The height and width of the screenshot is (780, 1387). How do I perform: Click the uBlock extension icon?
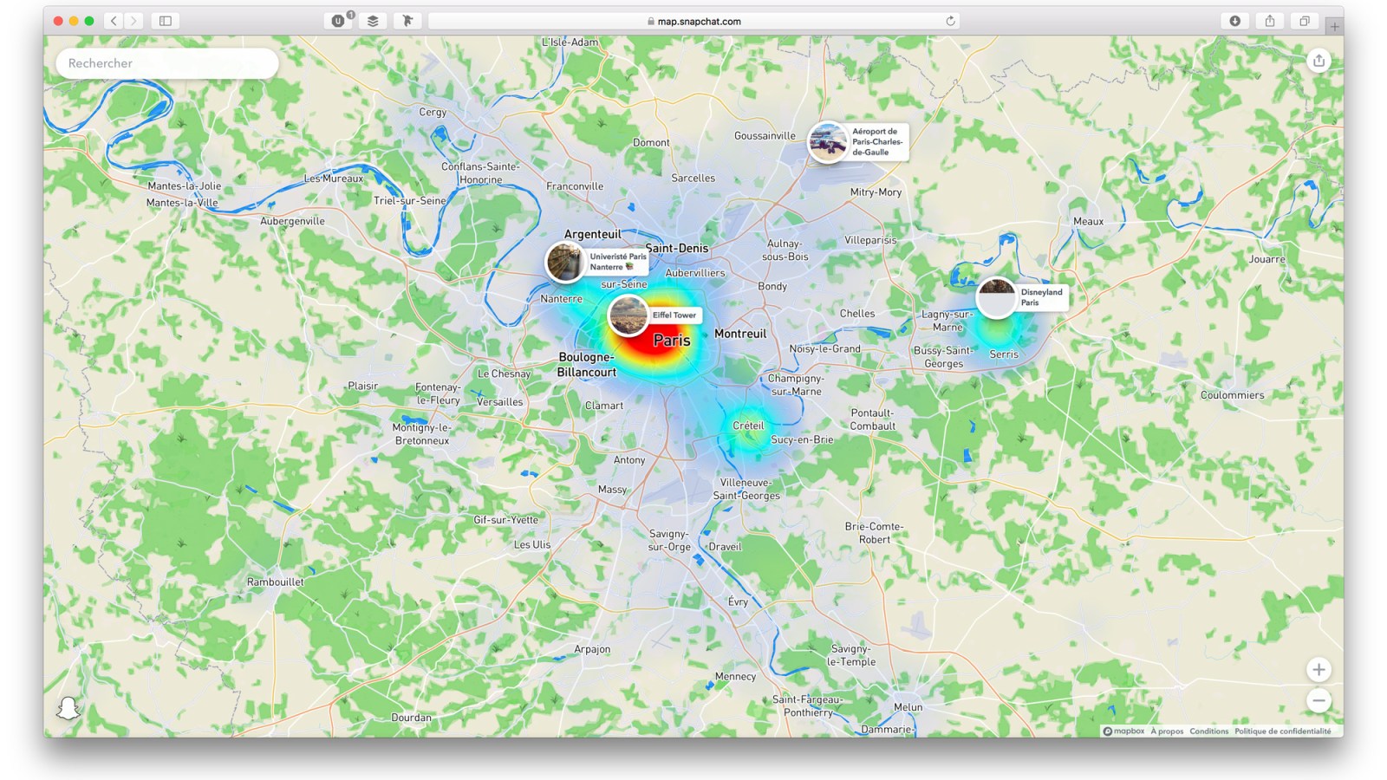coord(338,21)
